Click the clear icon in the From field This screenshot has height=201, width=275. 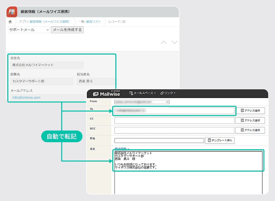(x=167, y=102)
